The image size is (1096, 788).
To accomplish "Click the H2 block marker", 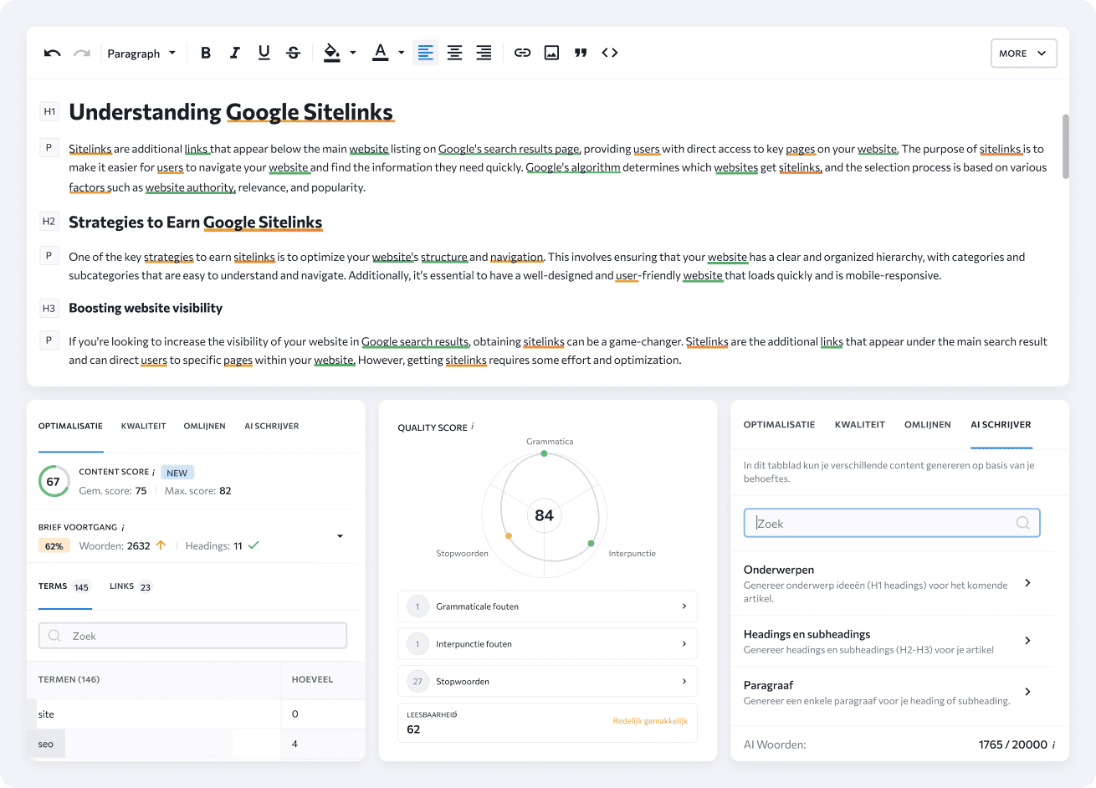I will tap(49, 222).
